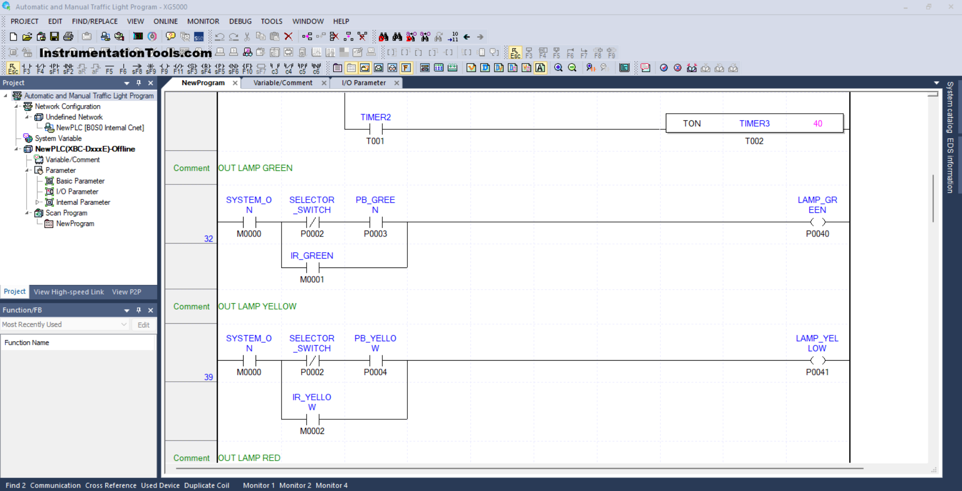Collapse the Scan Program tree node

pos(27,213)
